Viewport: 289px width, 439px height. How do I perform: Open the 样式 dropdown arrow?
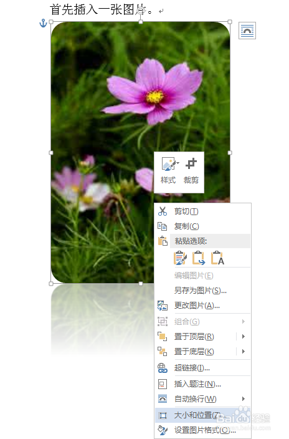point(178,163)
